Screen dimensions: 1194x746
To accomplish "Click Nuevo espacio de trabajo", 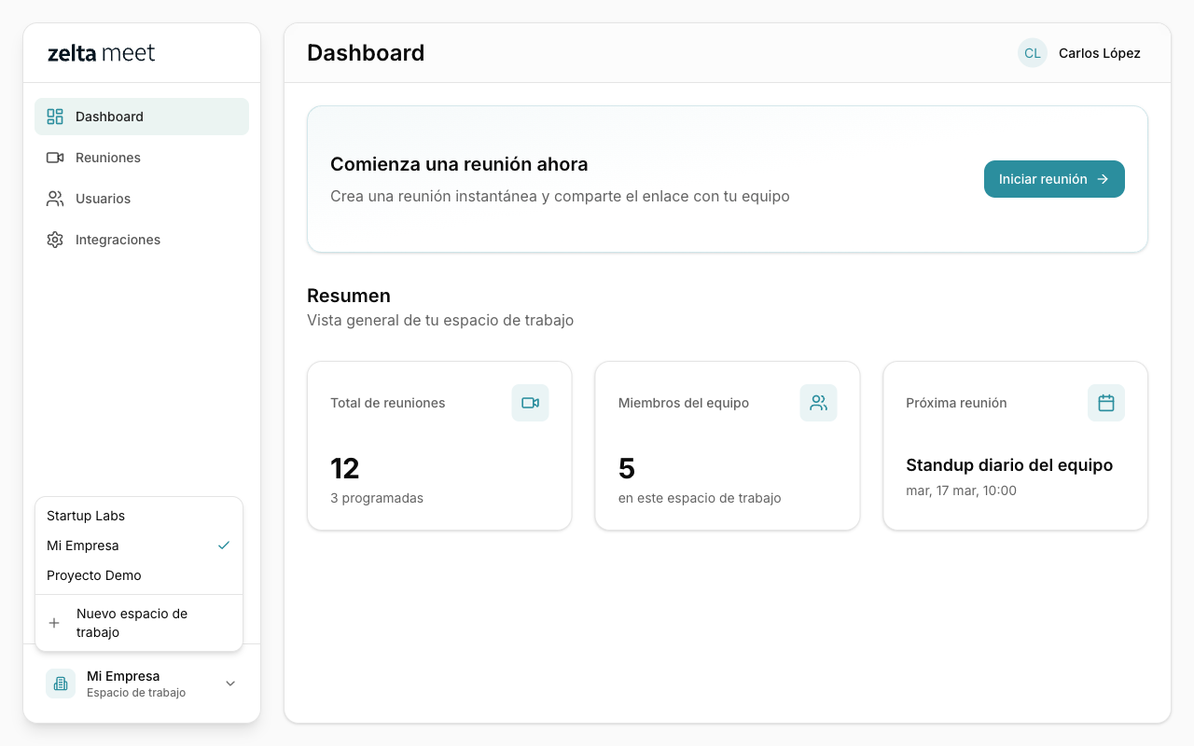I will coord(131,622).
